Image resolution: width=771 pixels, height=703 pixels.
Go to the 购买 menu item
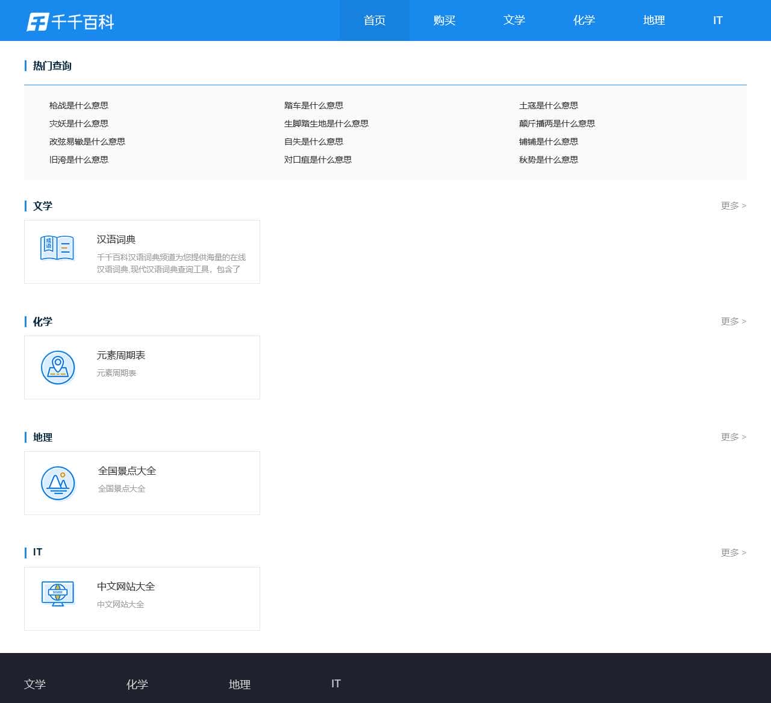444,20
